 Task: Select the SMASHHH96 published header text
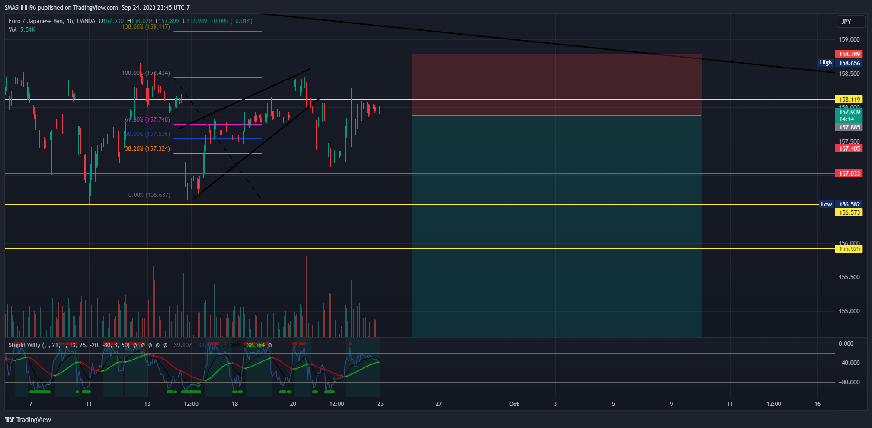pyautogui.click(x=97, y=7)
